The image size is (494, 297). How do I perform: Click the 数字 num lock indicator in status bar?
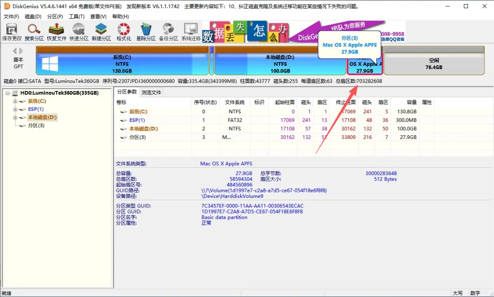[x=475, y=293]
